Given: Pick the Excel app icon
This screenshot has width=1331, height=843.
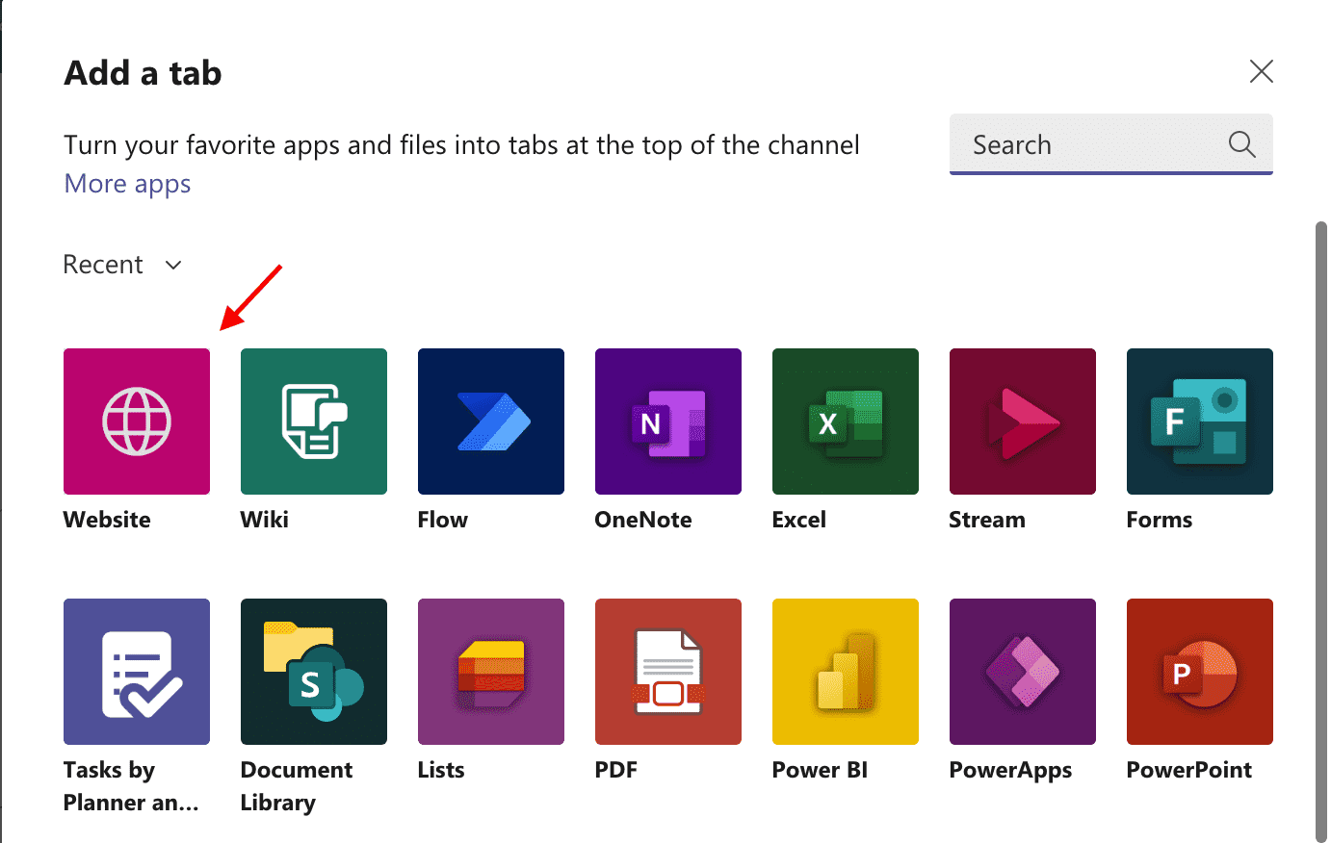Looking at the screenshot, I should [x=846, y=421].
